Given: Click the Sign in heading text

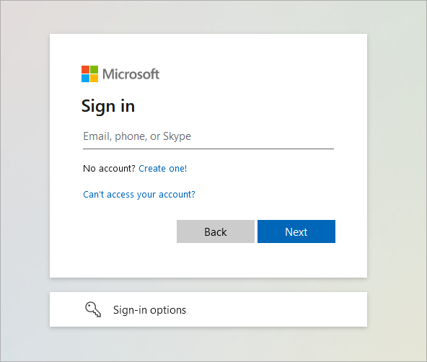Looking at the screenshot, I should click(108, 106).
